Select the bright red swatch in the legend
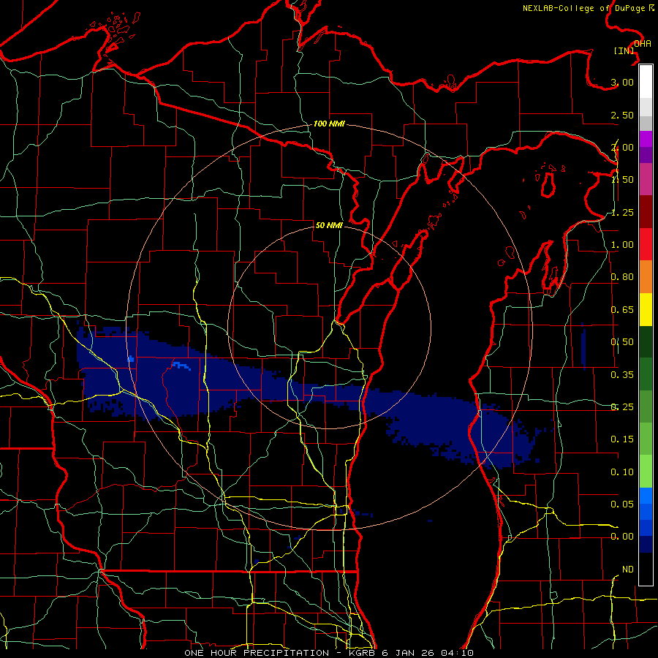The width and height of the screenshot is (658, 658). pyautogui.click(x=646, y=244)
